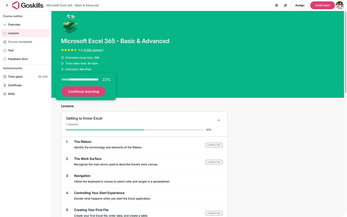The width and height of the screenshot is (347, 217).
Task: Open the 3,382 reviews link
Action: pyautogui.click(x=93, y=50)
